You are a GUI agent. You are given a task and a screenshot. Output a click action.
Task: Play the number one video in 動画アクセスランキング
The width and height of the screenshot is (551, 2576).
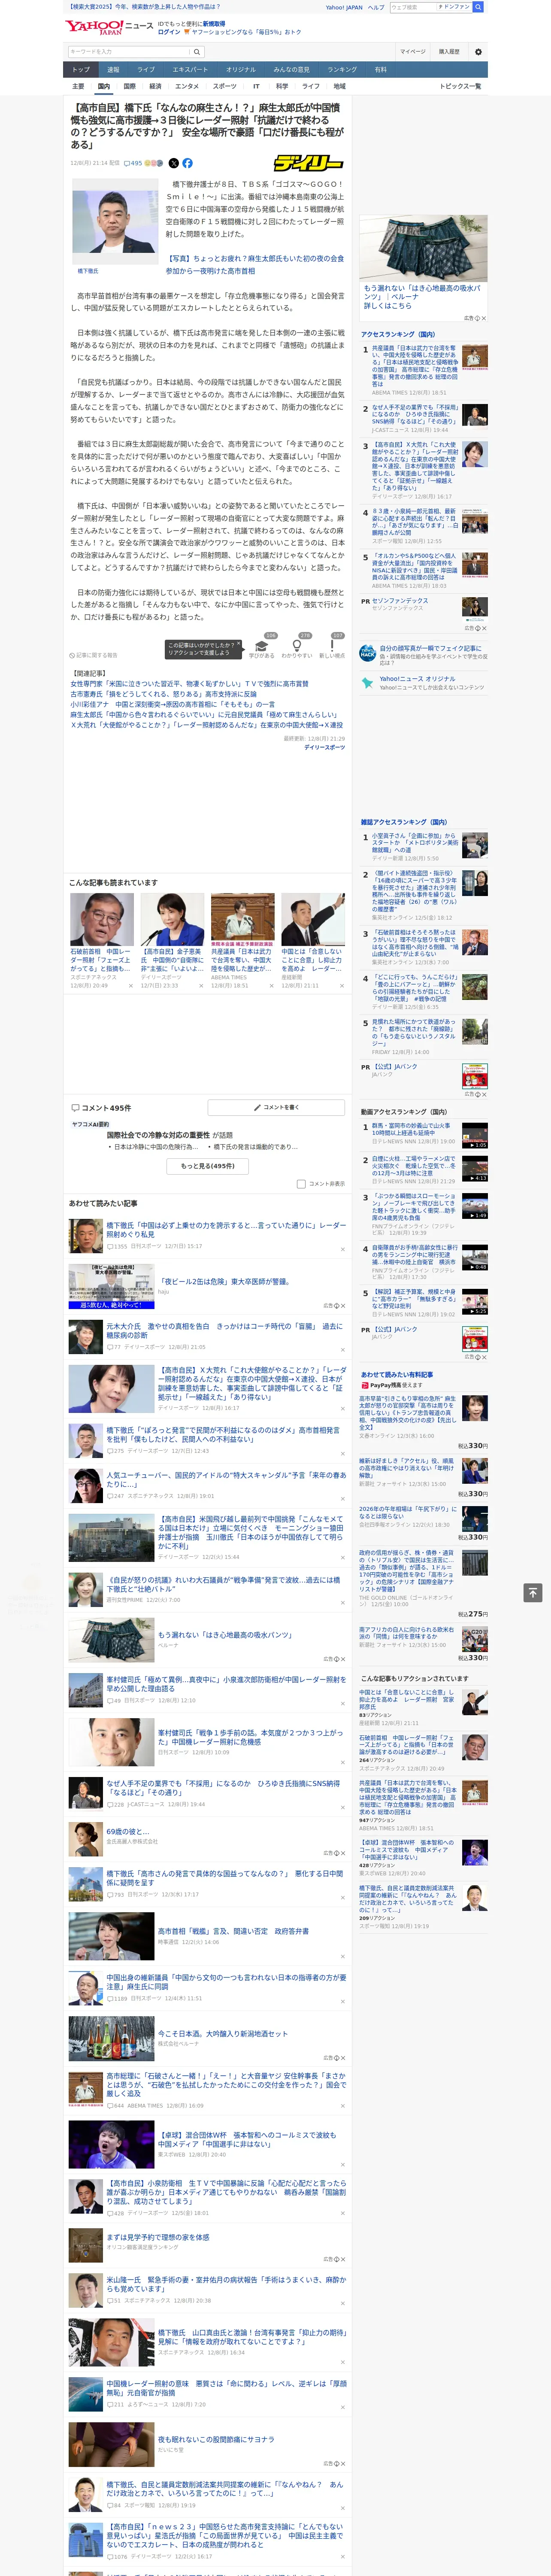[474, 1135]
